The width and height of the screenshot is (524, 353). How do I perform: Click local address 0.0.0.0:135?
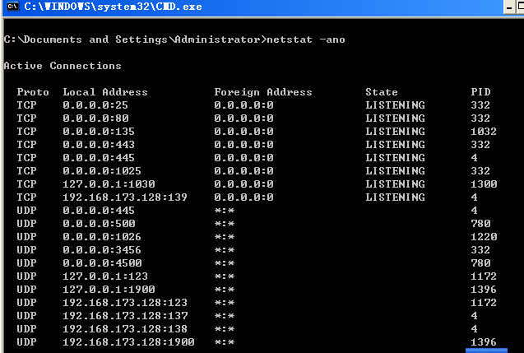pos(99,132)
